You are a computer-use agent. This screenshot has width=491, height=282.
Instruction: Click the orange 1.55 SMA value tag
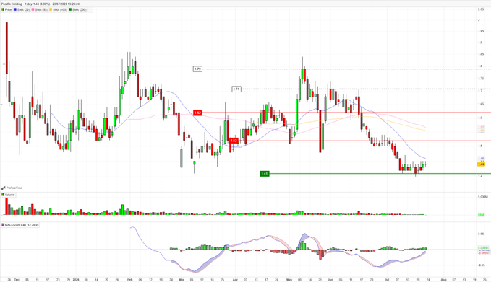pyautogui.click(x=481, y=131)
